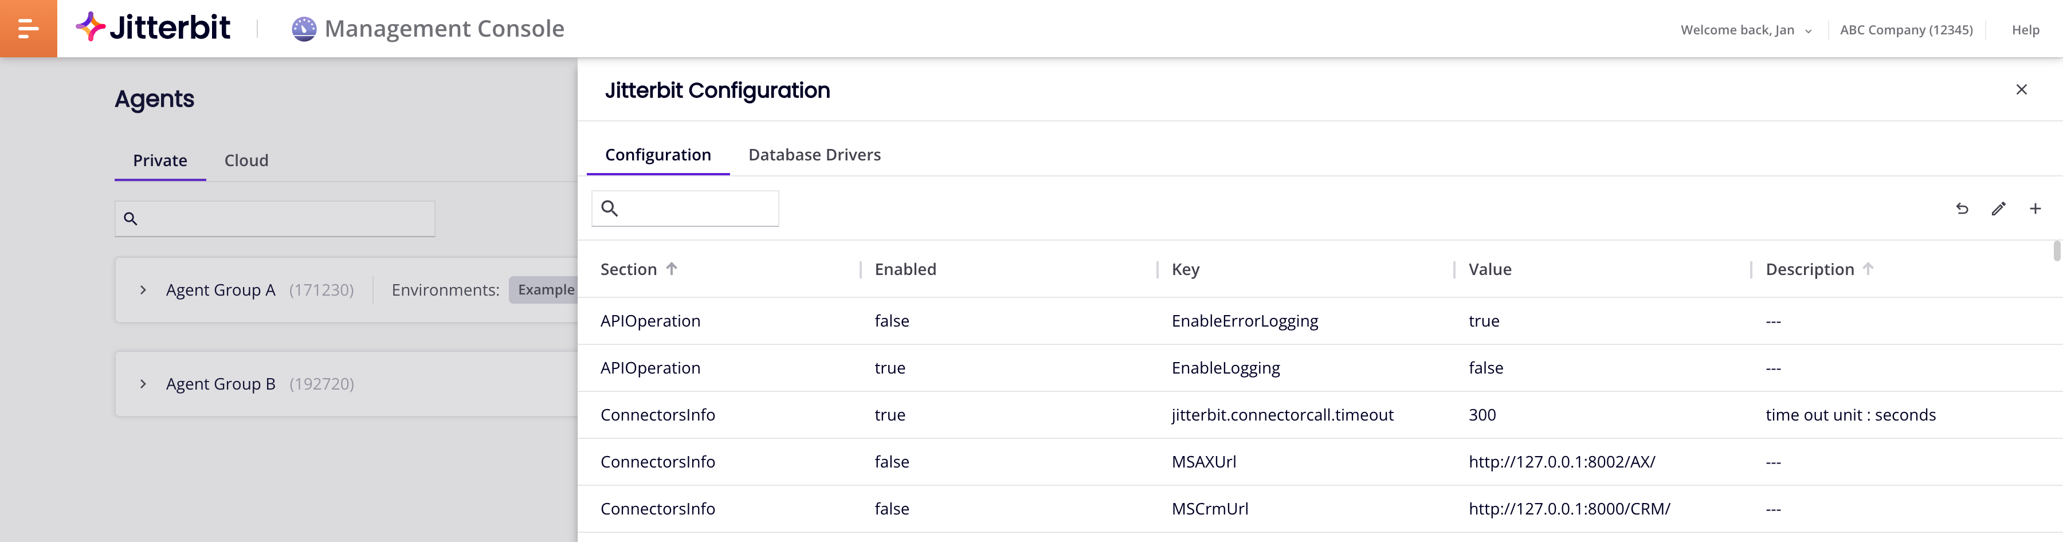Focus the configuration search field
Viewport: 2063px width, 542px height.
pyautogui.click(x=685, y=208)
